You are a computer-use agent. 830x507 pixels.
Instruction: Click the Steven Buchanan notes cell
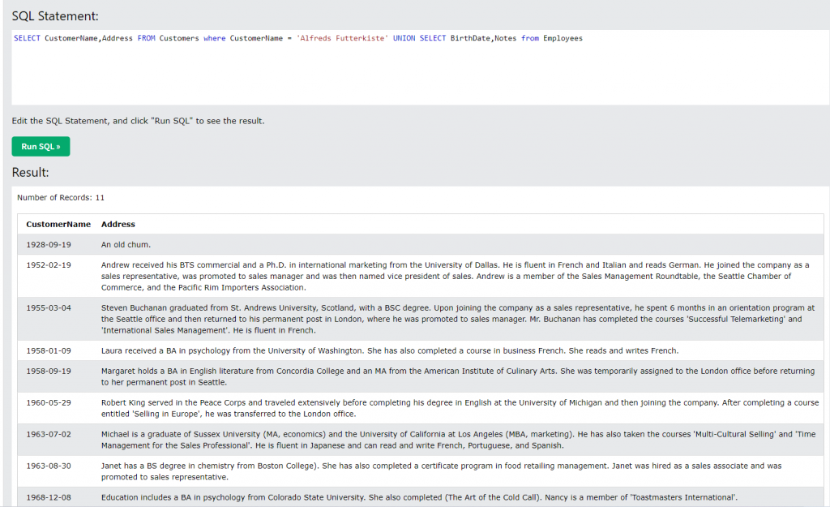(x=459, y=319)
